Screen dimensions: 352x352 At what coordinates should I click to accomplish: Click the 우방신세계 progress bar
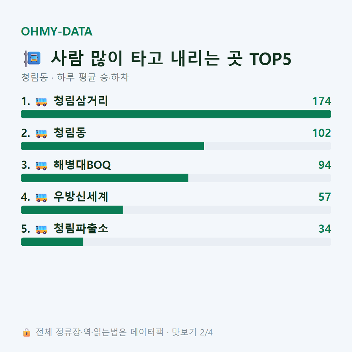pyautogui.click(x=176, y=210)
